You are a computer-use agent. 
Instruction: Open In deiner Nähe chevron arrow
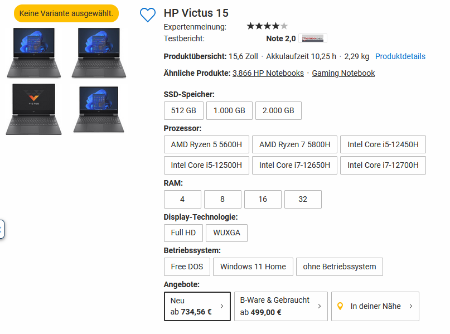(411, 306)
